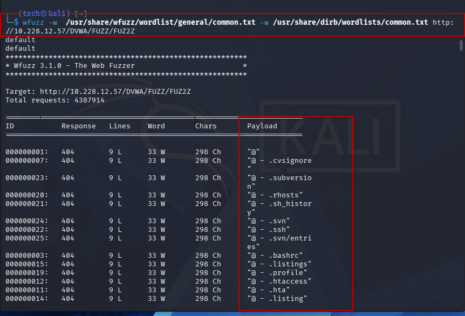Click row ID 000000003
The height and width of the screenshot is (316, 465).
coord(26,255)
